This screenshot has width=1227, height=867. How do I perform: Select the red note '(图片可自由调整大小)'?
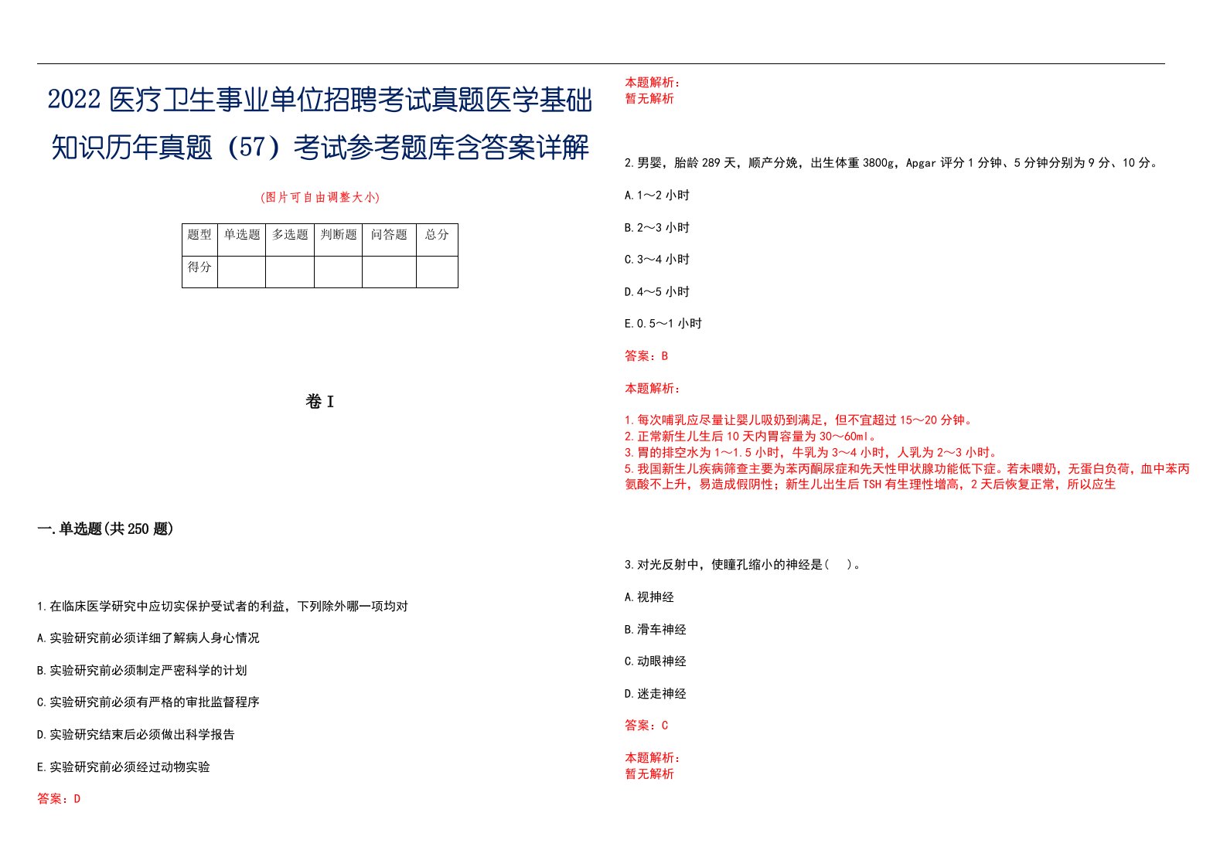click(x=320, y=197)
